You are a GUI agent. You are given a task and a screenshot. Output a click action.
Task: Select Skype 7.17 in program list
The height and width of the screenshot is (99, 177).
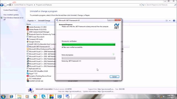click(x=33, y=74)
